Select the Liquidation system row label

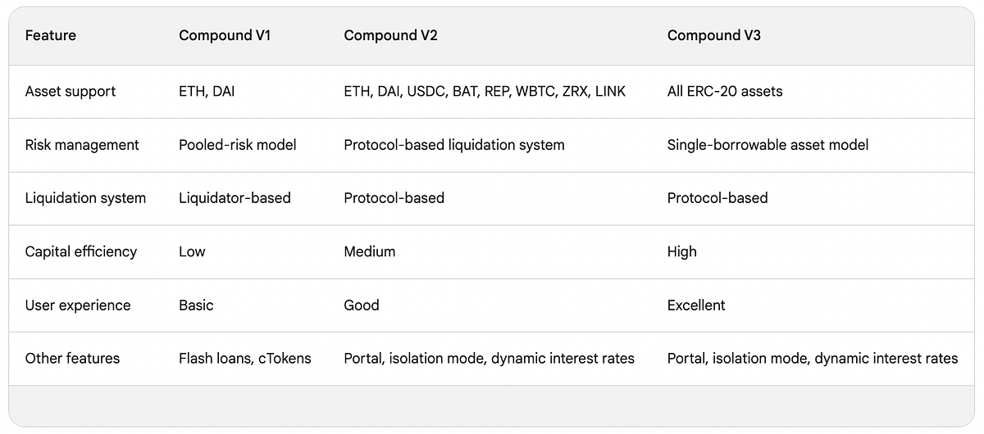coord(85,198)
